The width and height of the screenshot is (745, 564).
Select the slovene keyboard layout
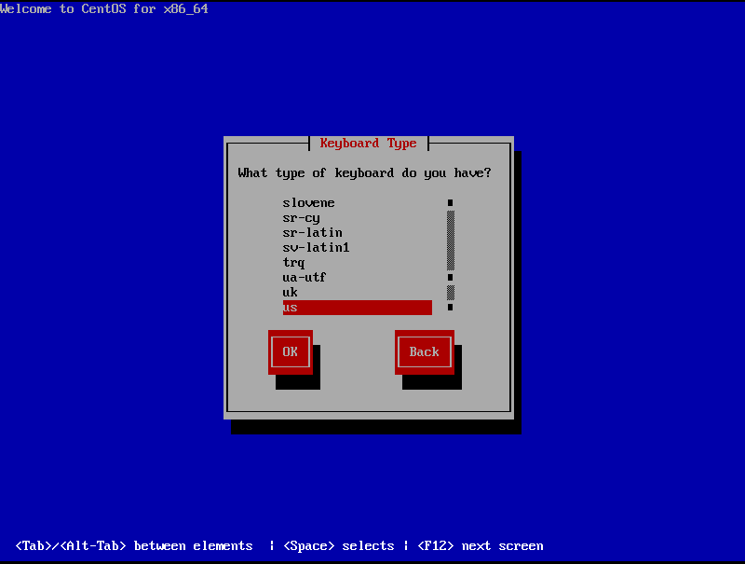tap(308, 203)
